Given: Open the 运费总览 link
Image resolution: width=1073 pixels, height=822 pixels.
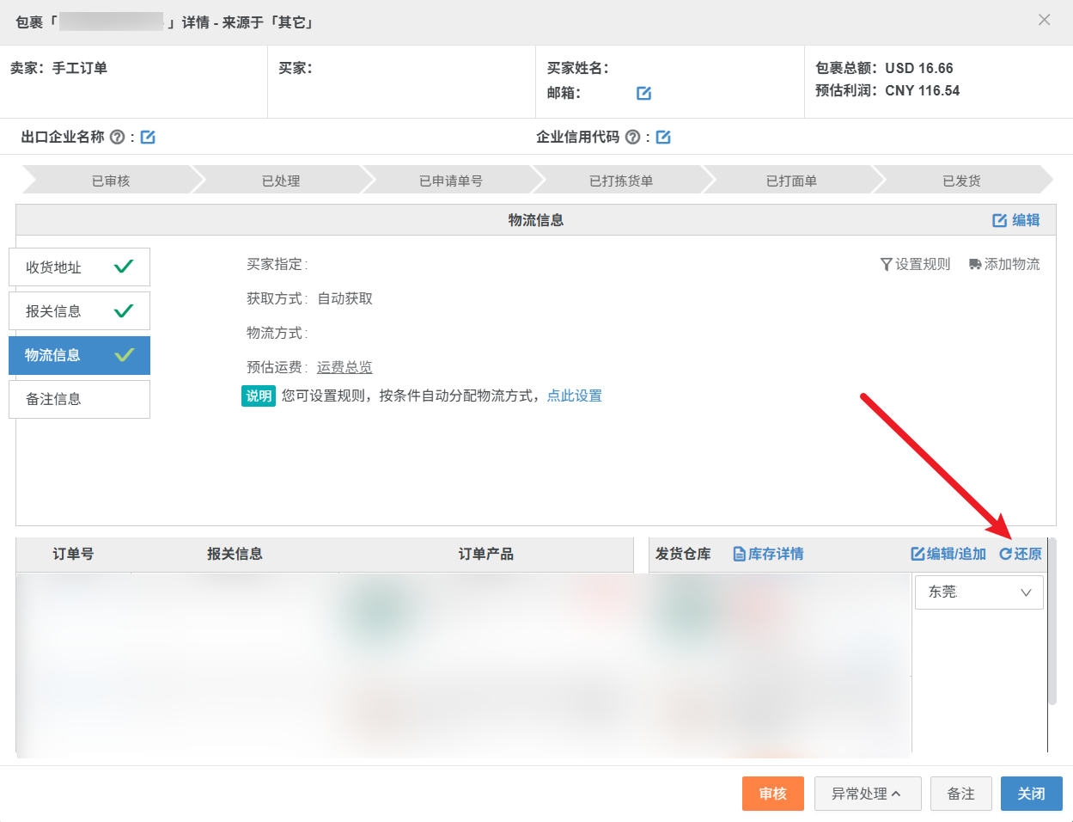Looking at the screenshot, I should point(344,367).
